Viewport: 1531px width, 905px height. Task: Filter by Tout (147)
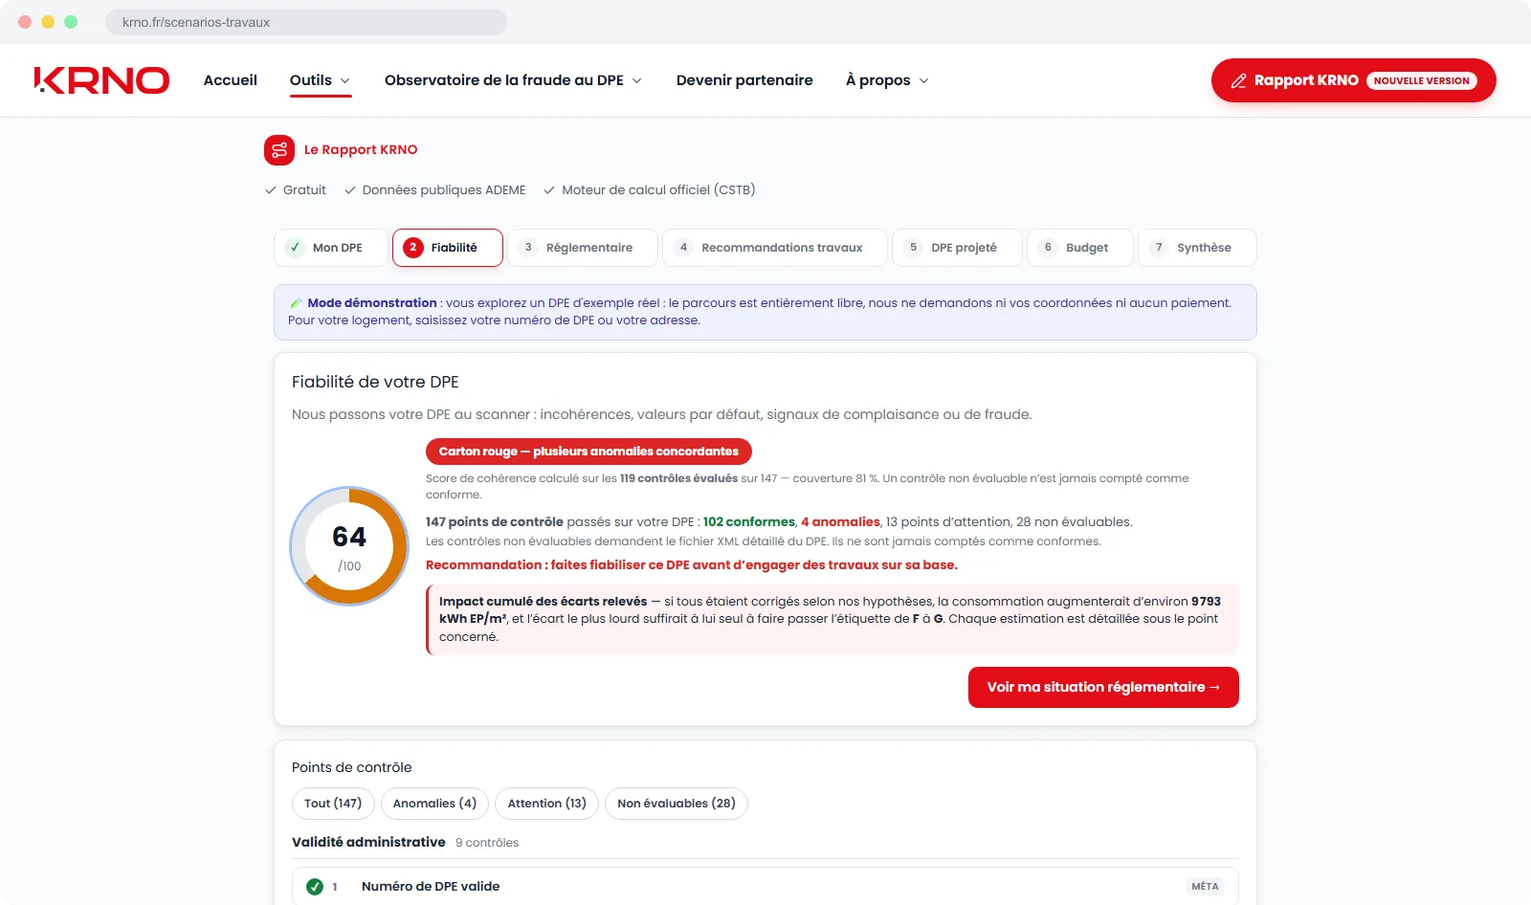[x=333, y=804]
